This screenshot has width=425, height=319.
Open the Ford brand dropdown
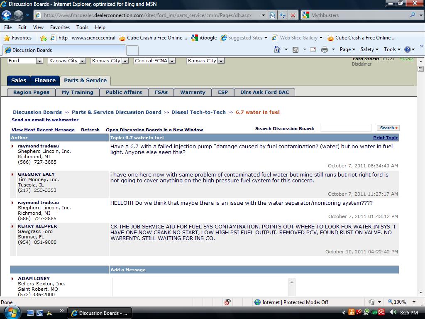coord(25,61)
